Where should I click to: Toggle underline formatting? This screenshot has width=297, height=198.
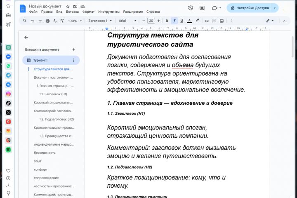[181, 21]
